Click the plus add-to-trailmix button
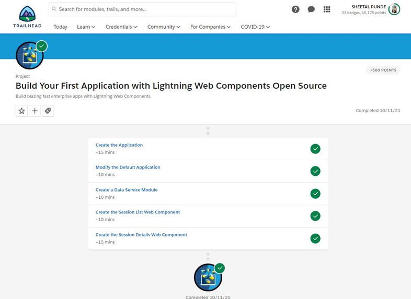The width and height of the screenshot is (411, 299). 35,111
